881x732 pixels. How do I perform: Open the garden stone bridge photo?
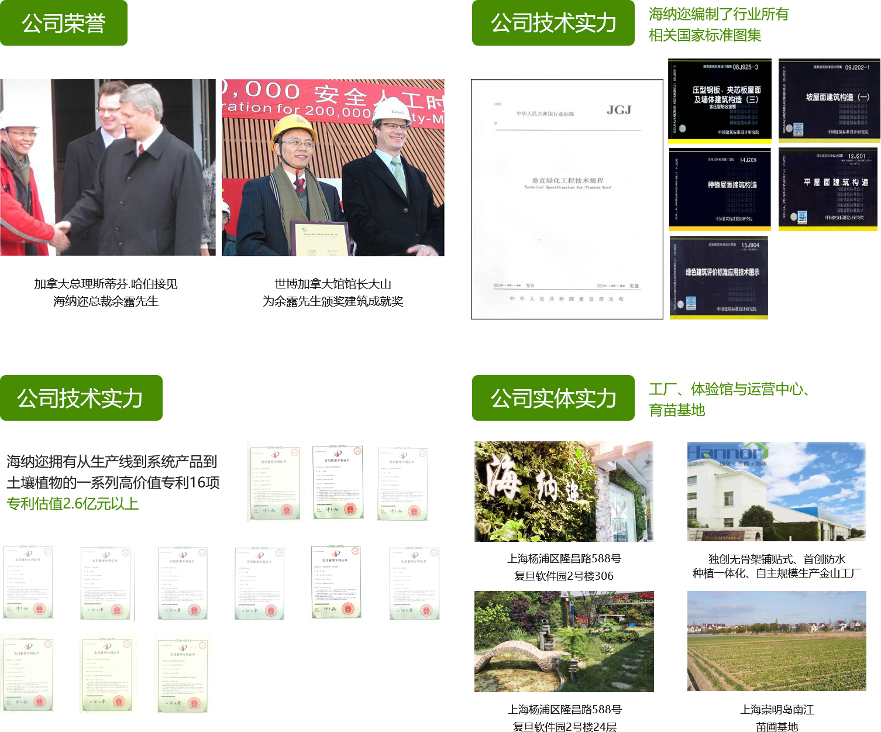(564, 642)
